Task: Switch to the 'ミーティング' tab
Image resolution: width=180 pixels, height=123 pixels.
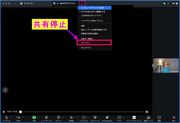Action: click(26, 3)
